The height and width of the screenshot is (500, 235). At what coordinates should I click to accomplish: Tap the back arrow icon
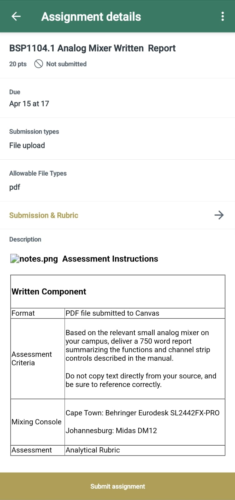(x=16, y=16)
